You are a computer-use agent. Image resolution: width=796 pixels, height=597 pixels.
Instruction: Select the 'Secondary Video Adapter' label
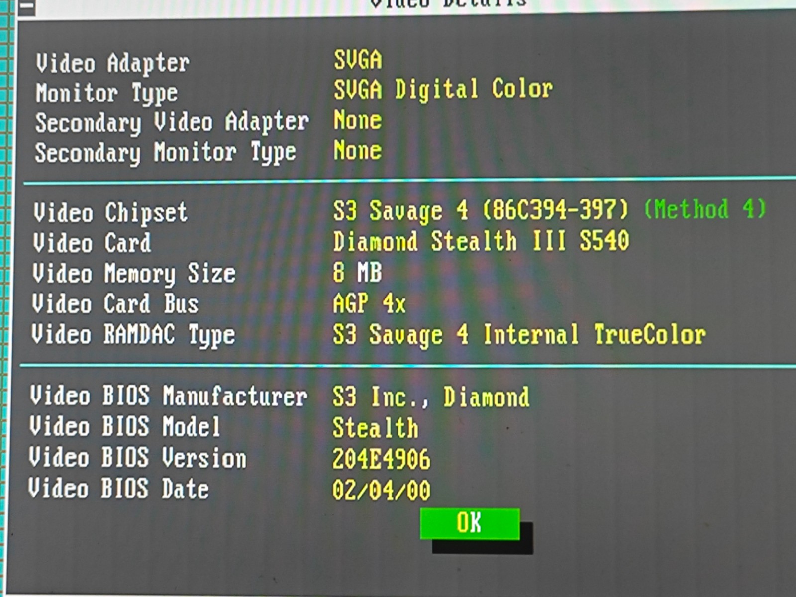pos(172,123)
